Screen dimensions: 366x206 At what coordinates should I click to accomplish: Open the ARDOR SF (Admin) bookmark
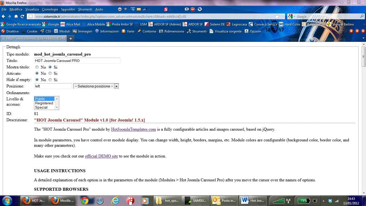(x=165, y=24)
